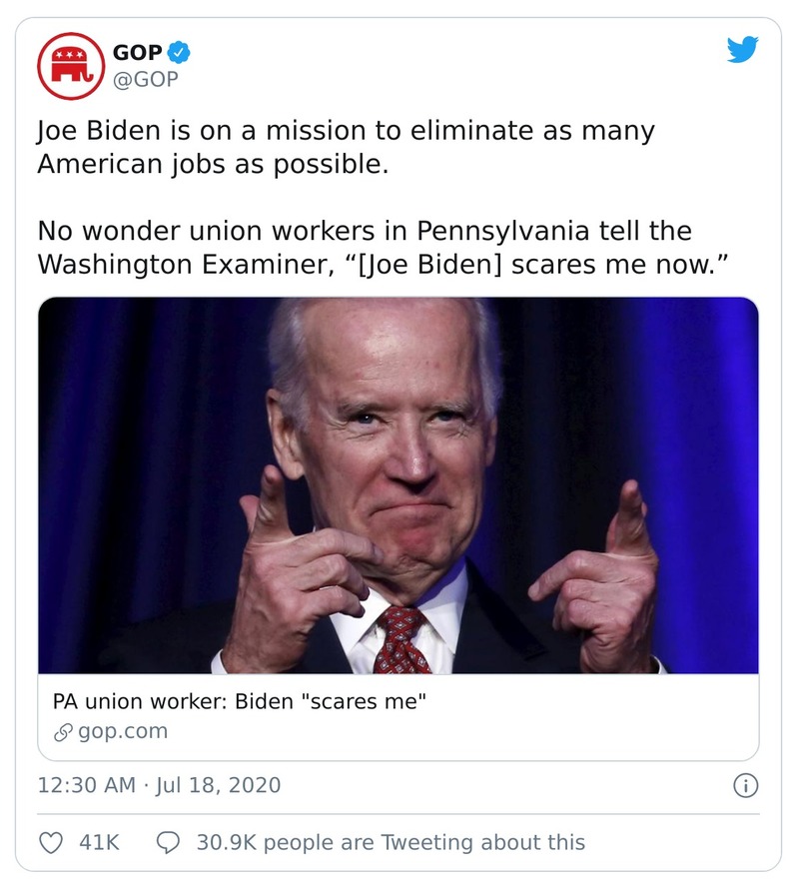The image size is (799, 888).
Task: Like the tweet with heart icon
Action: [52, 842]
